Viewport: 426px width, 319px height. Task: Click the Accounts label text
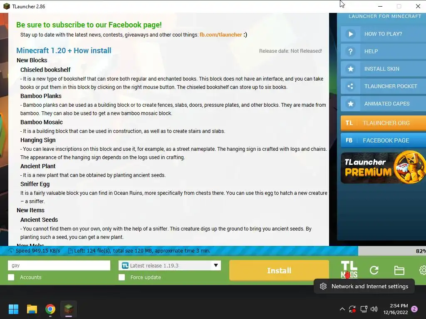31,277
